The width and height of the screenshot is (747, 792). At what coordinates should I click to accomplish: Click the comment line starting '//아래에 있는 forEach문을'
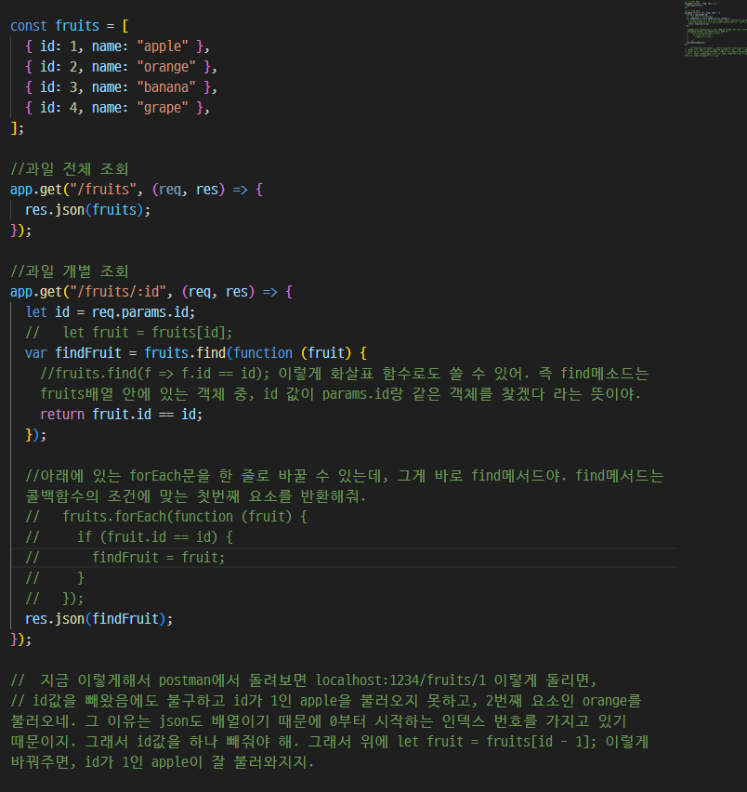344,476
